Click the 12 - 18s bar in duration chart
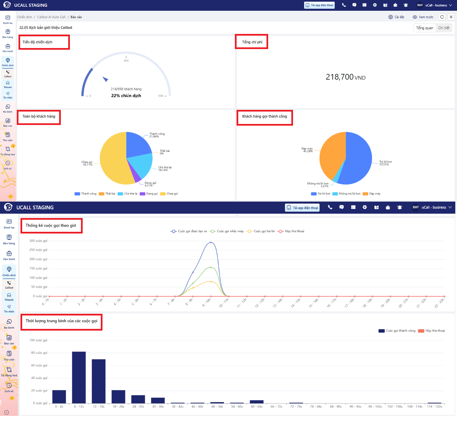The image size is (457, 426). coord(98,381)
